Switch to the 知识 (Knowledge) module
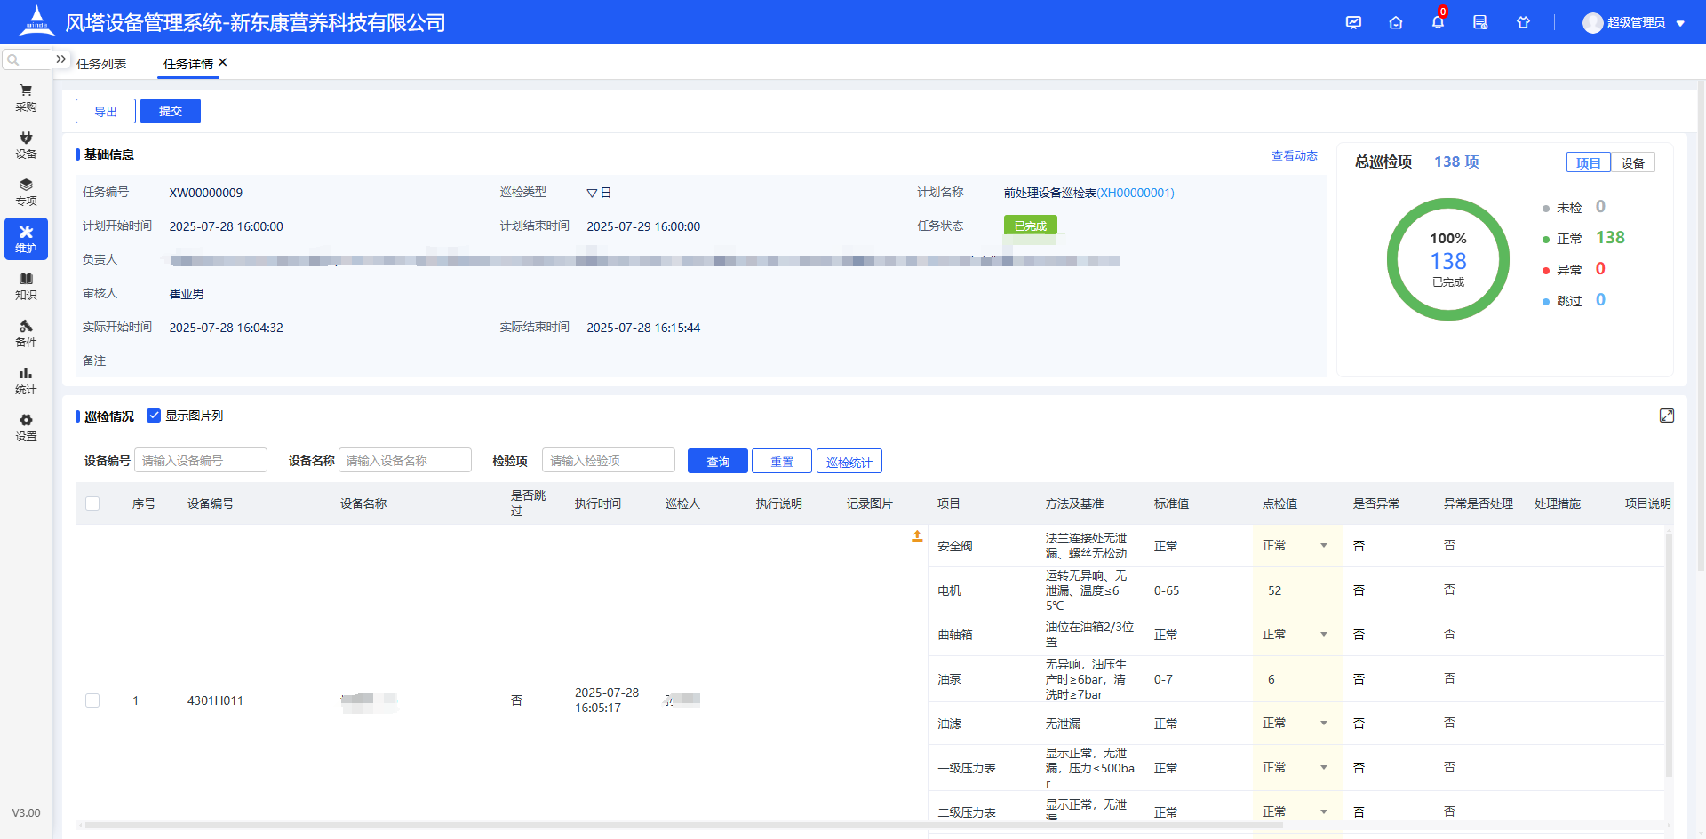Viewport: 1706px width, 839px height. point(26,286)
